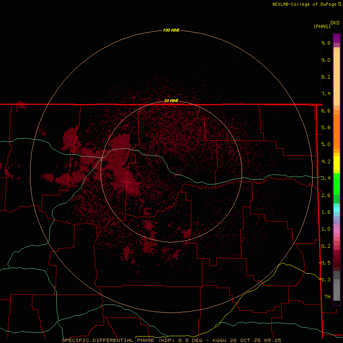Click the NEXLAB-College of DuPage watermark text
343x343 pixels.
(x=304, y=4)
